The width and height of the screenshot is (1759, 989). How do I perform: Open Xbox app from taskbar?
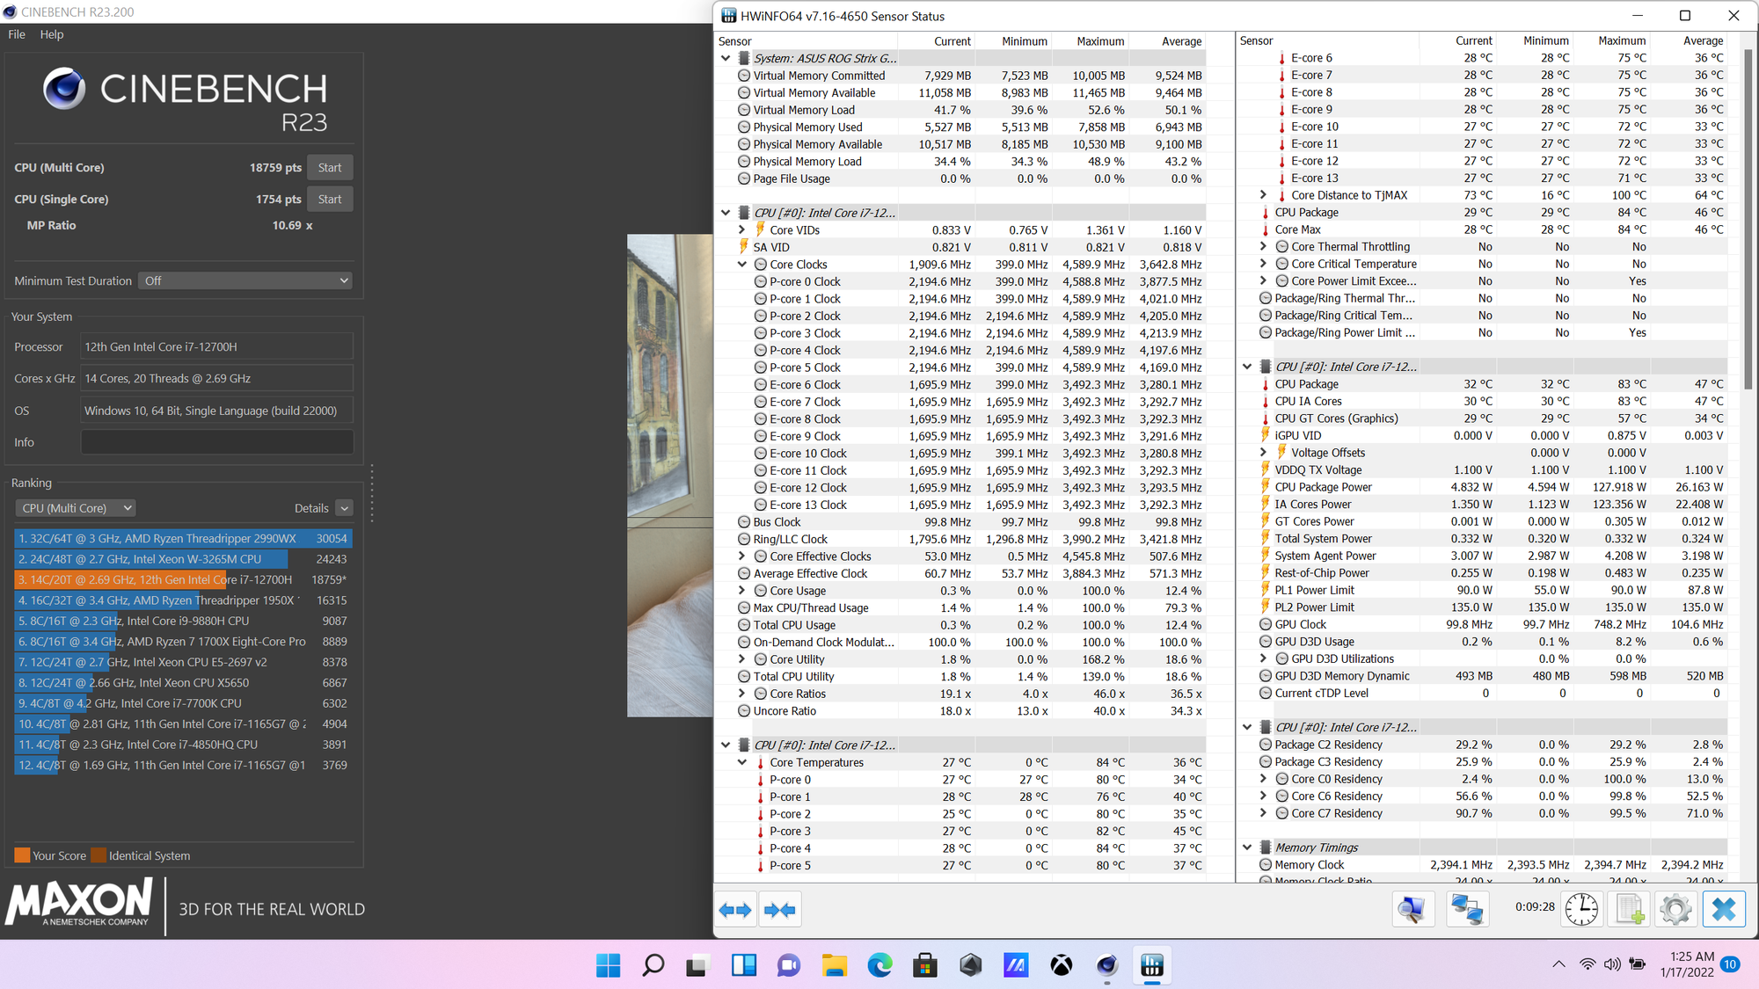pos(1062,965)
